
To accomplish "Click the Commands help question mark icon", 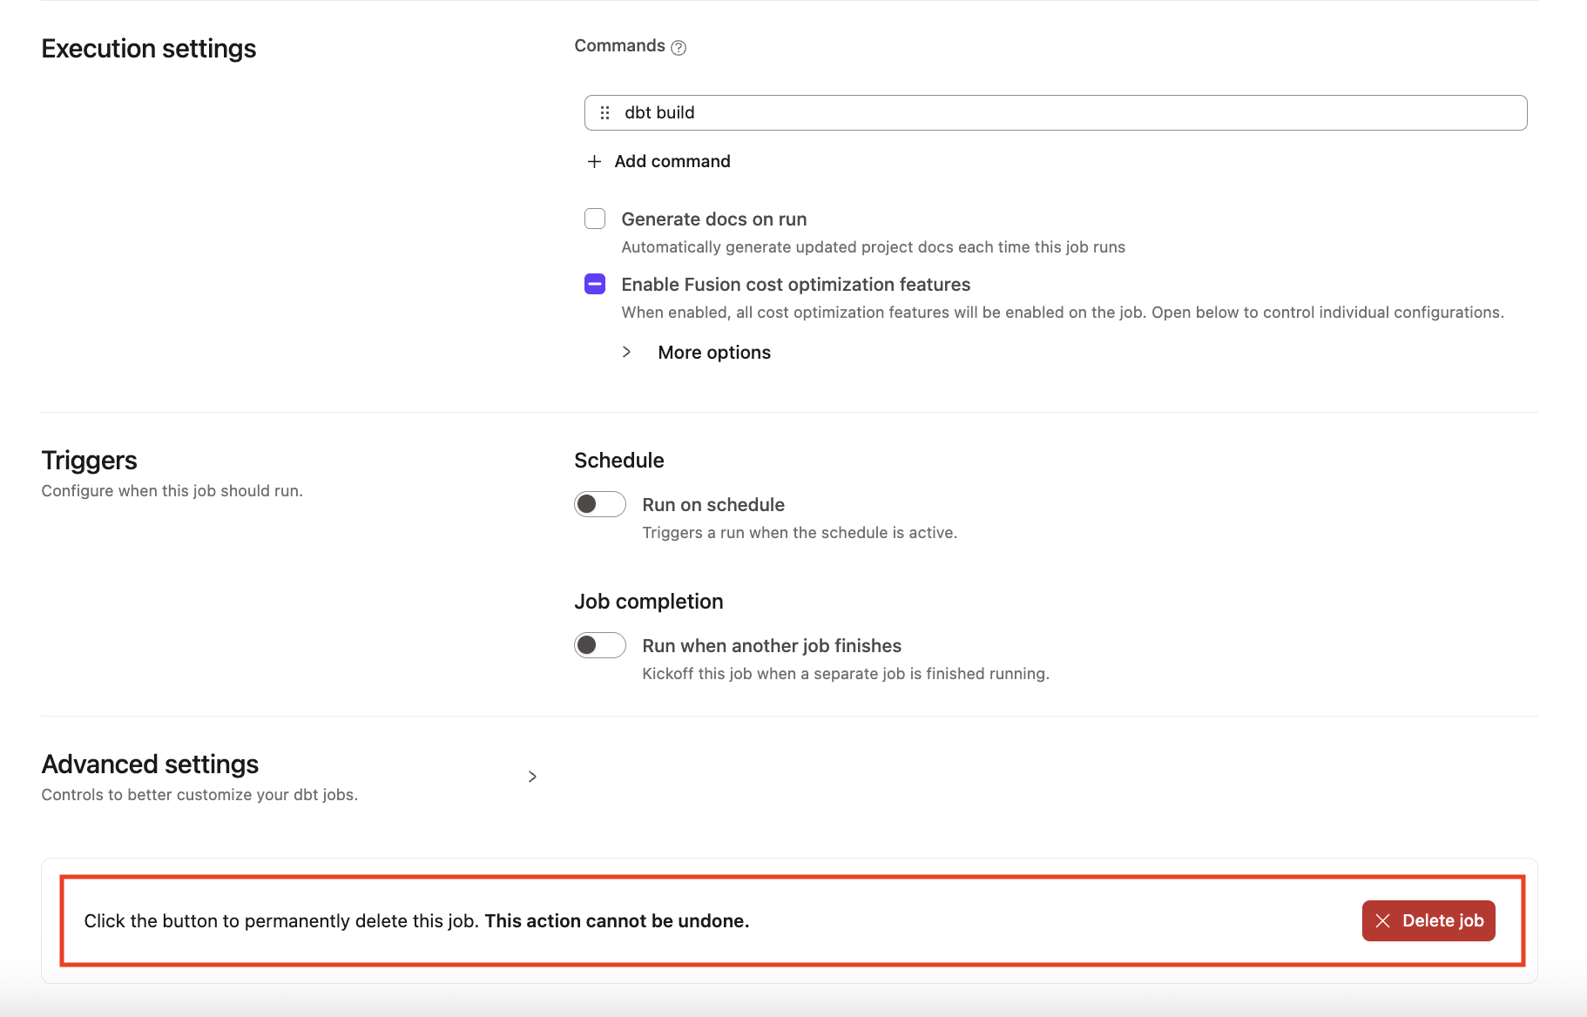I will click(679, 48).
